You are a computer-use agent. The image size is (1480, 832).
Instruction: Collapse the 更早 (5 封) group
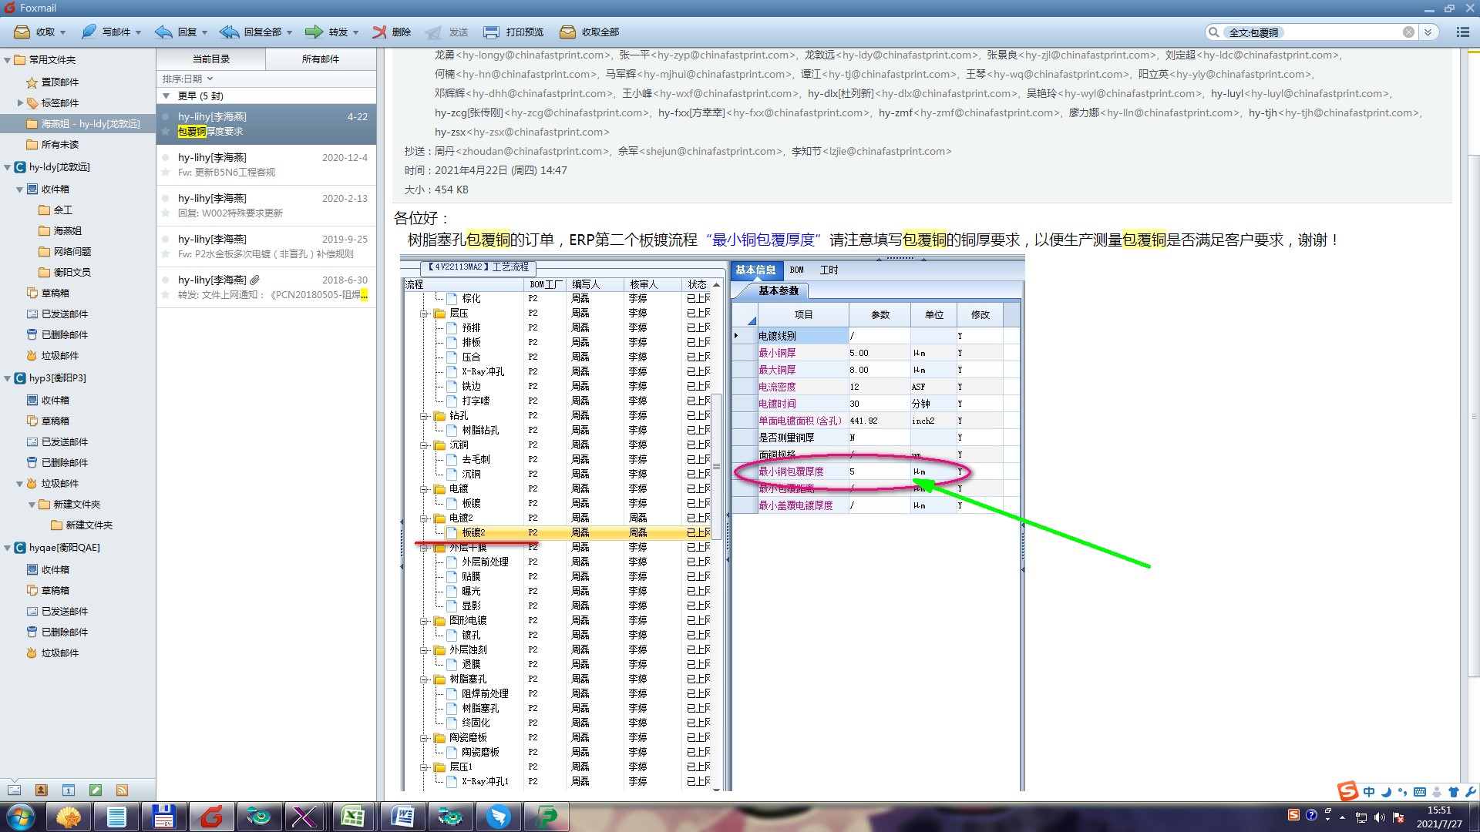pyautogui.click(x=166, y=96)
